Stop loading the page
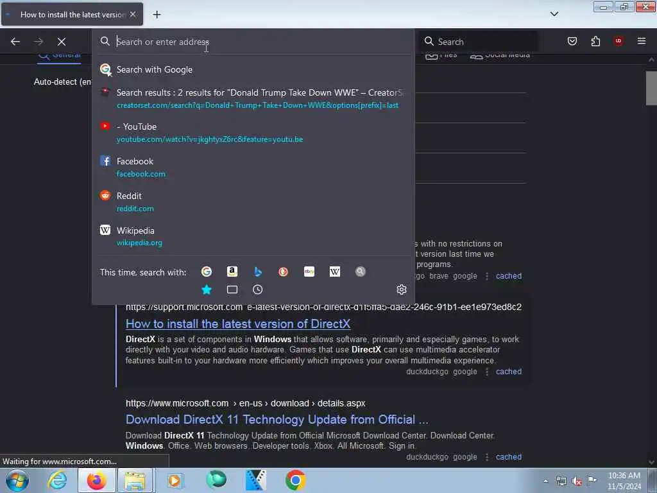 pyautogui.click(x=62, y=42)
